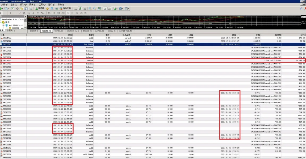306x159 pixels.
Task: Zoom out the chart with magnifier minus
Action: [x=94, y=8]
